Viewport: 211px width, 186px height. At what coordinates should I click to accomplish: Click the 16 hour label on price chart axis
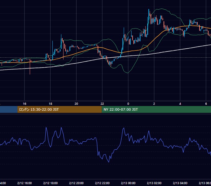[25, 104]
